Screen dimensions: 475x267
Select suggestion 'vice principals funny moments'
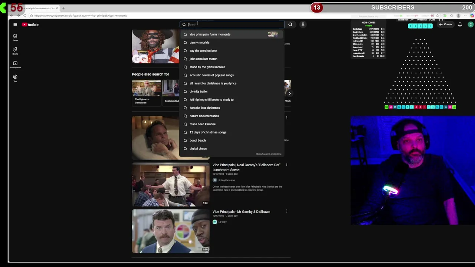[232, 34]
